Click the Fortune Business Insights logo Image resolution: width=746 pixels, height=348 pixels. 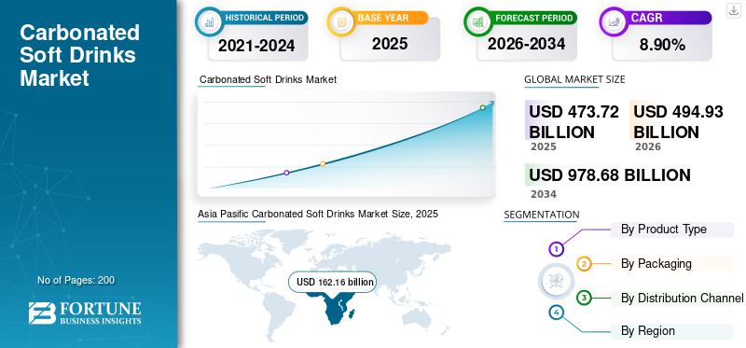pos(85,313)
